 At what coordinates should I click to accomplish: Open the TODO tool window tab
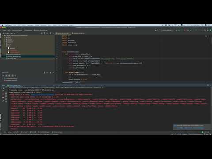click(x=16, y=132)
